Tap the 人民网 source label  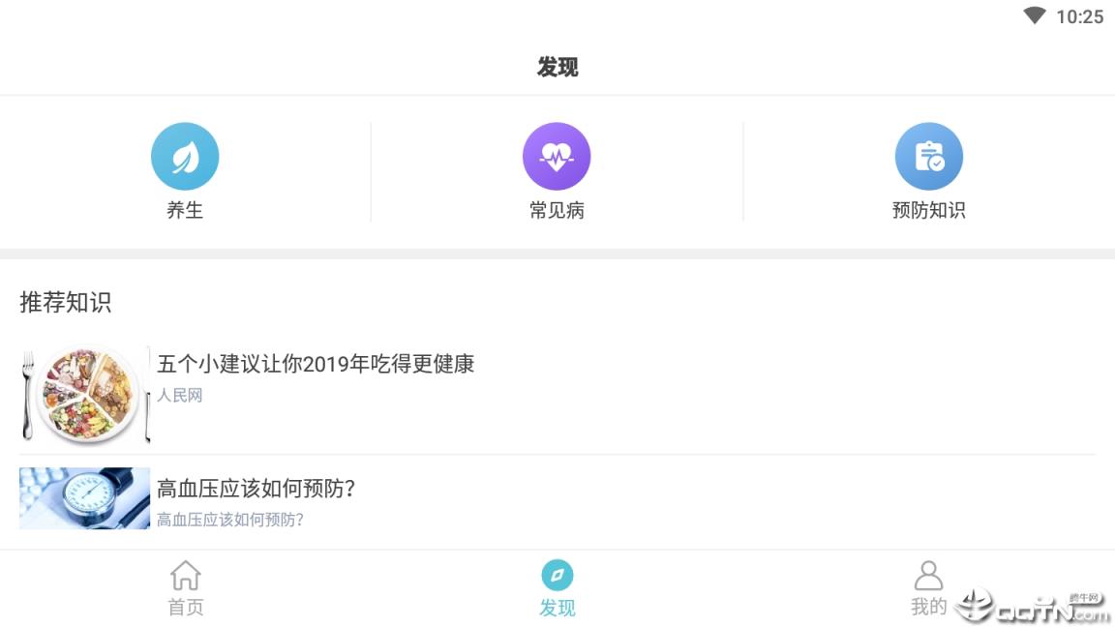point(181,395)
